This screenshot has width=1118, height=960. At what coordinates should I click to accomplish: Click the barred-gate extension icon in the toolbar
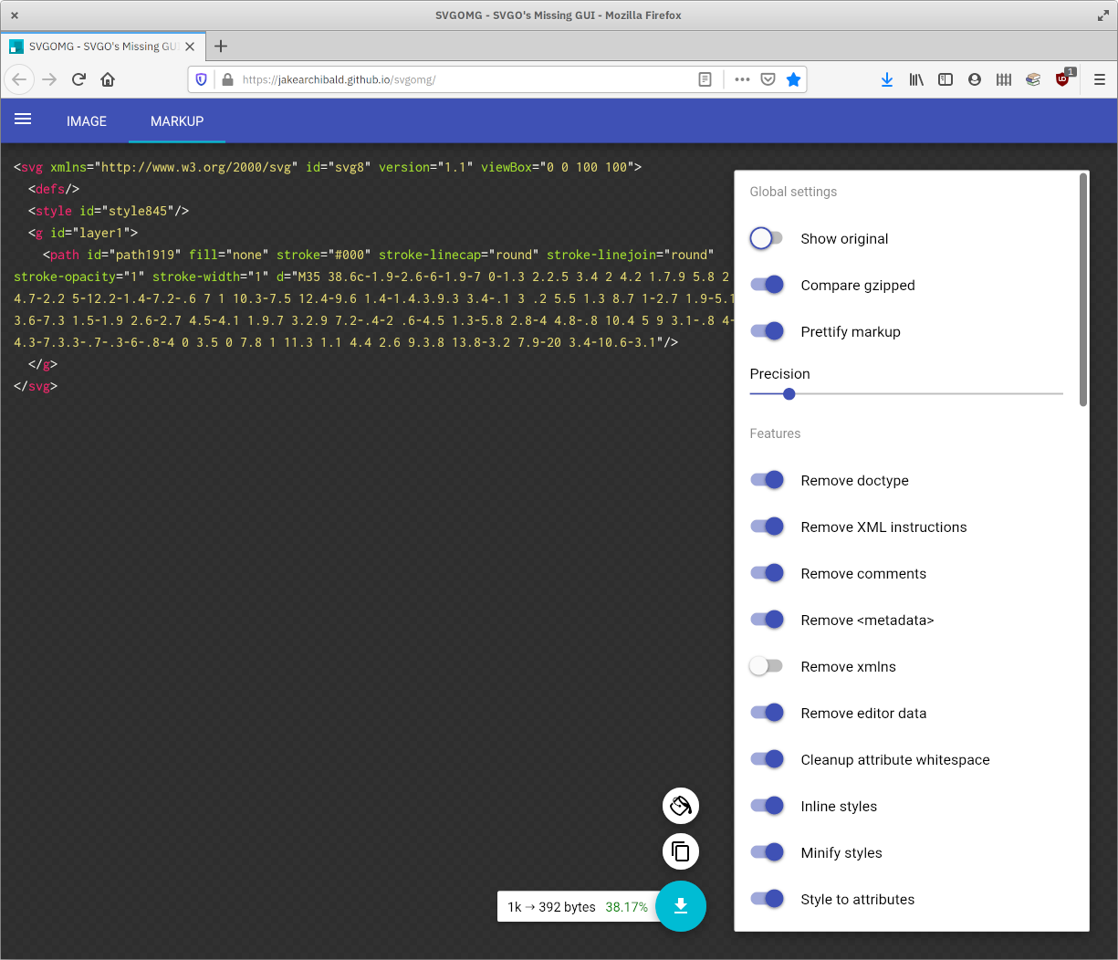(x=1004, y=79)
